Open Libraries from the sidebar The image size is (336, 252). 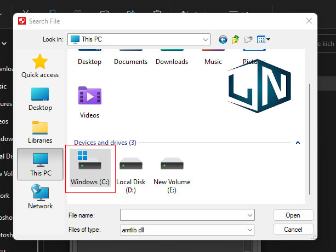coord(40,132)
